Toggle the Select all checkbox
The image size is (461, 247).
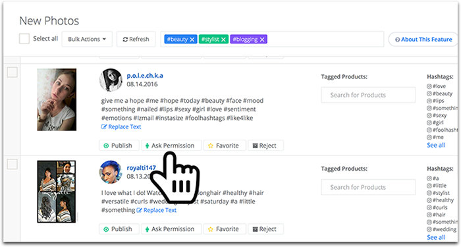[x=24, y=38]
